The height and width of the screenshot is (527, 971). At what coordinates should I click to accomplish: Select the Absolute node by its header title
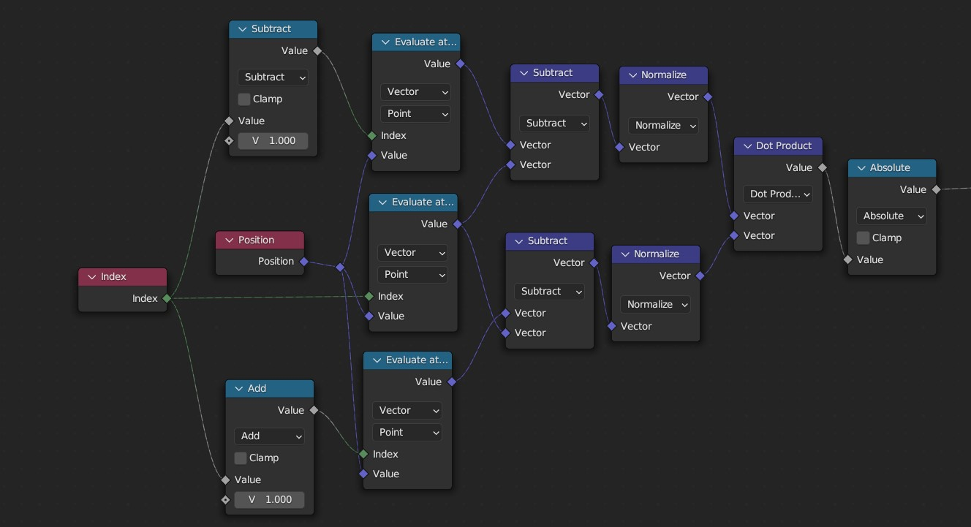coord(890,168)
